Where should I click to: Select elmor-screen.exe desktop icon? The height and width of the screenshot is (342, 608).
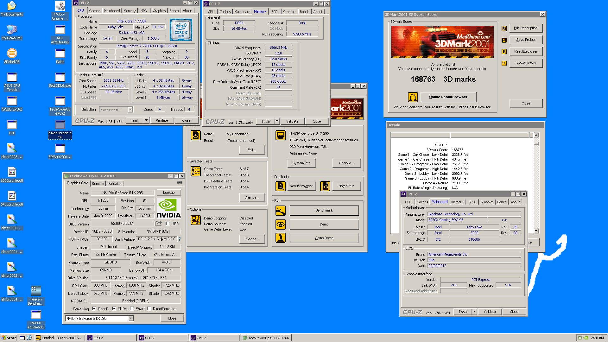click(60, 130)
